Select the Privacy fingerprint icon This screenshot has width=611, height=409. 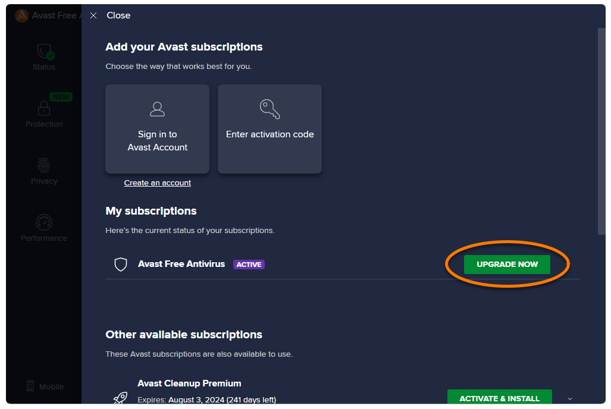44,165
